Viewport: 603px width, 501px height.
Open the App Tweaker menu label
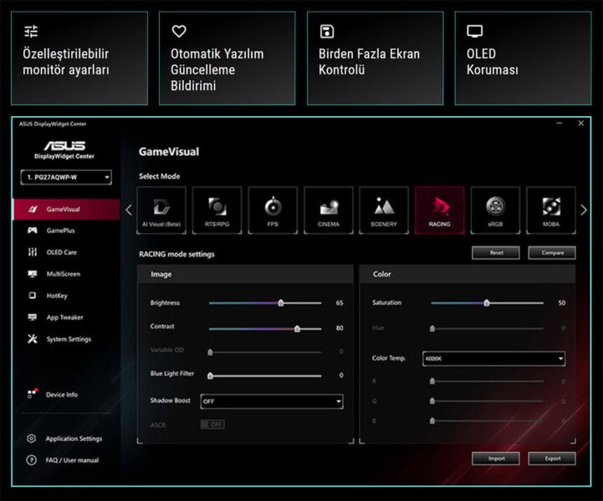tap(64, 317)
